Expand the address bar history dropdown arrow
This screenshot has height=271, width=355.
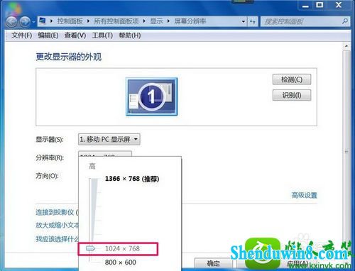tap(244, 21)
